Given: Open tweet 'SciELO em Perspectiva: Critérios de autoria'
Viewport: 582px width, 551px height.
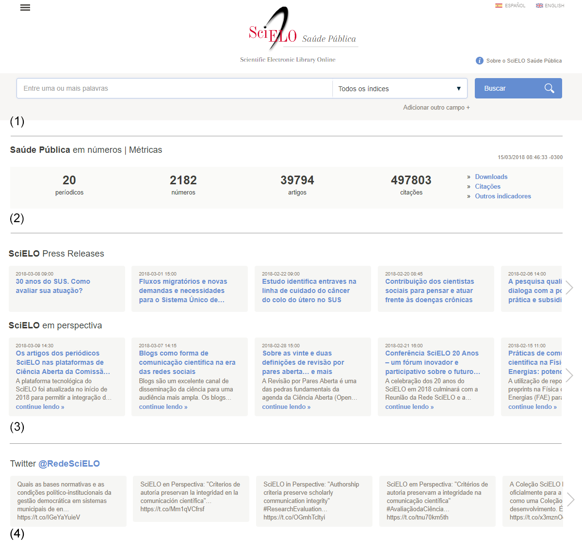Looking at the screenshot, I should 437,501.
